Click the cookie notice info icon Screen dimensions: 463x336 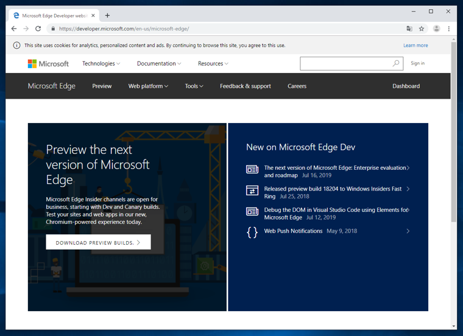click(x=16, y=45)
